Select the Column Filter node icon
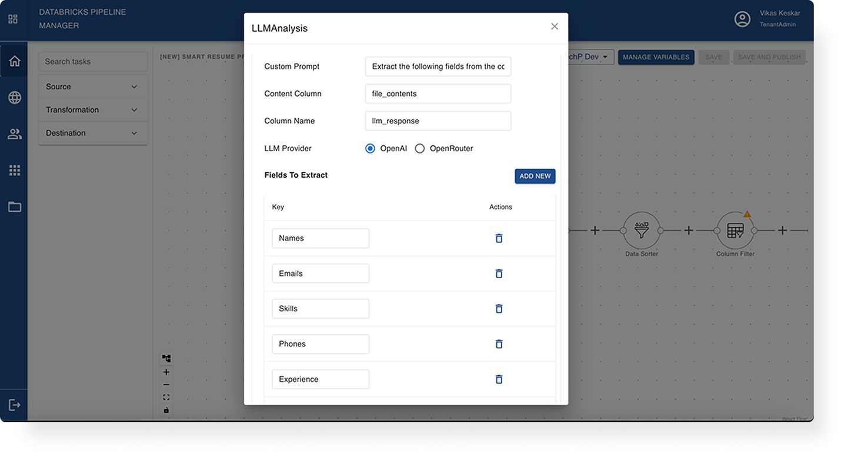Image resolution: width=841 pixels, height=454 pixels. [735, 231]
